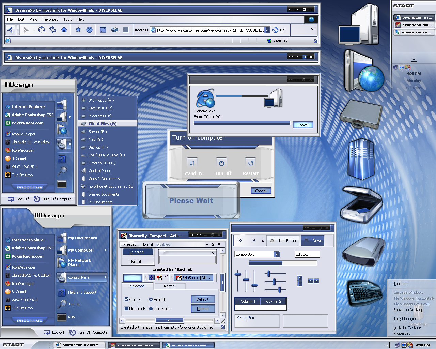Go to the Home page icon
Viewport: 436px width, 349px height.
point(64,30)
